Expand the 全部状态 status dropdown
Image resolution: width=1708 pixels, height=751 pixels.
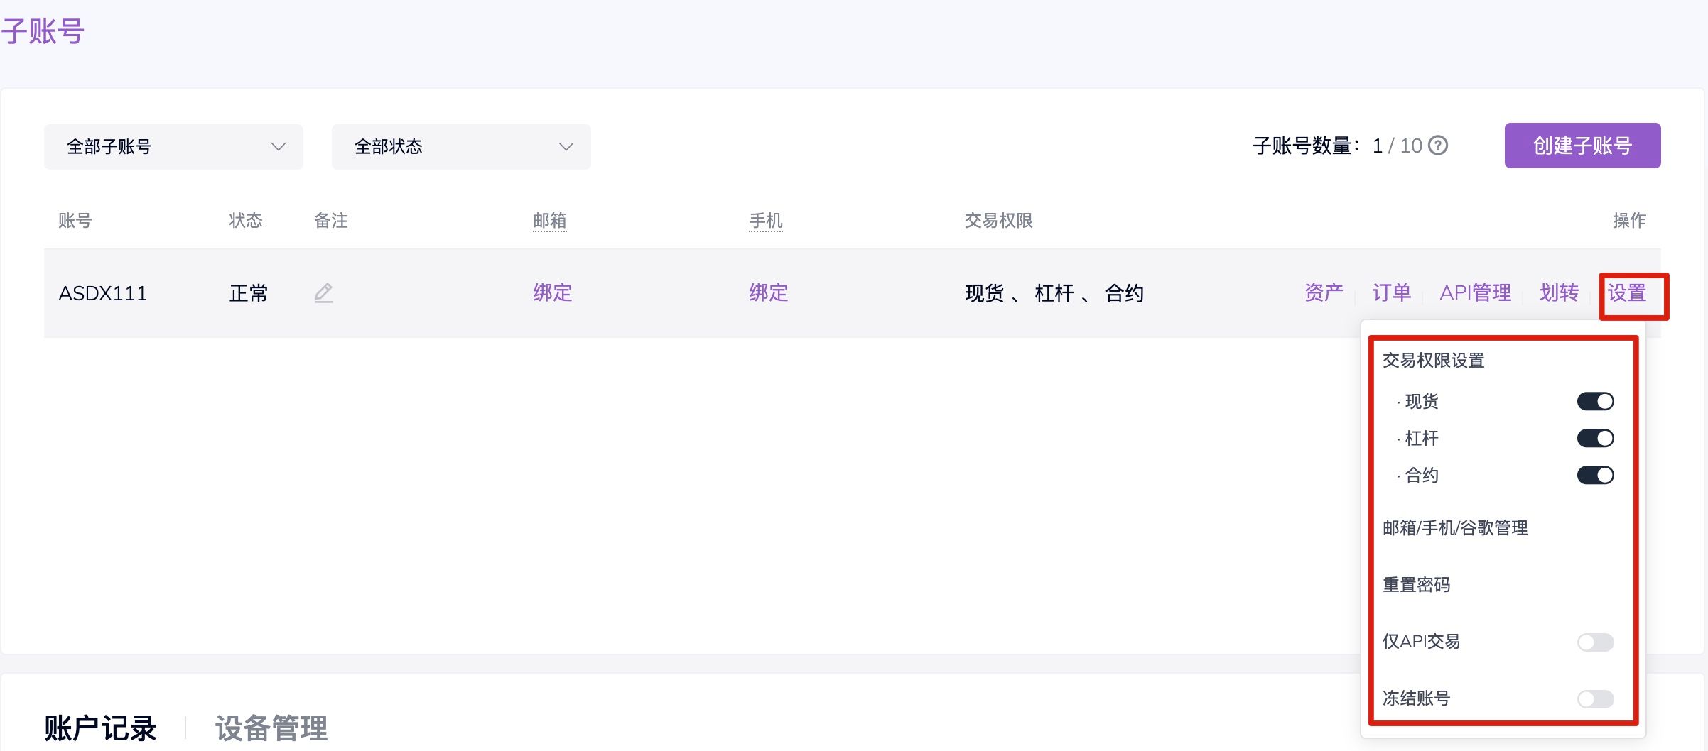pyautogui.click(x=461, y=147)
